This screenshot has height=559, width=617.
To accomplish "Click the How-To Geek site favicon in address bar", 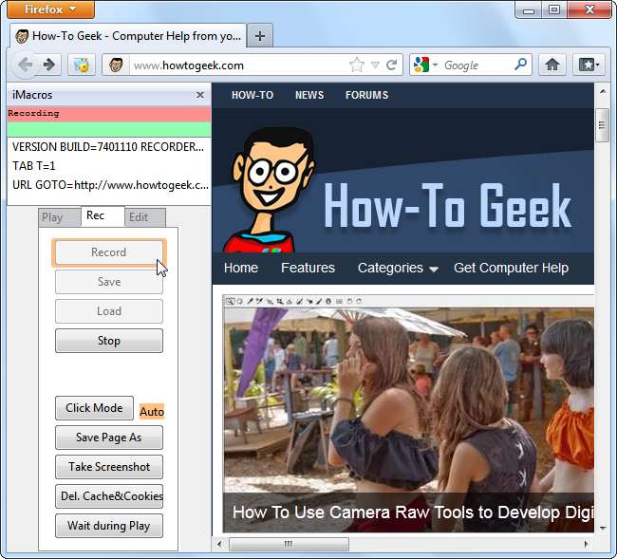I will click(116, 65).
